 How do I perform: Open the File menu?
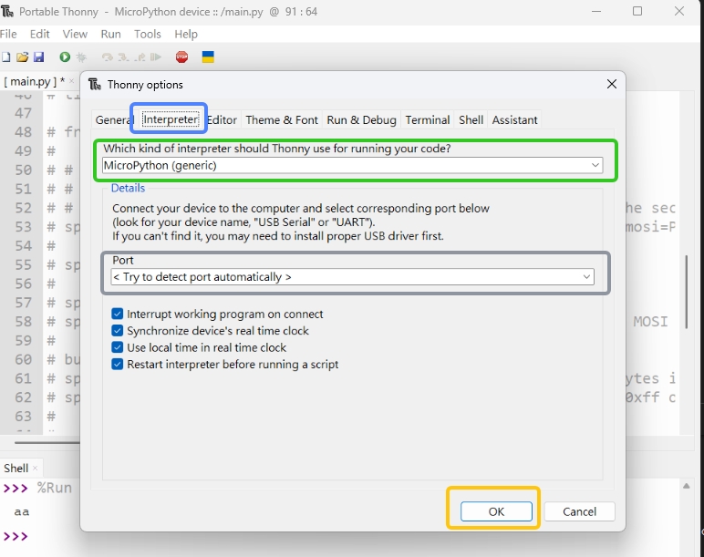tap(8, 34)
